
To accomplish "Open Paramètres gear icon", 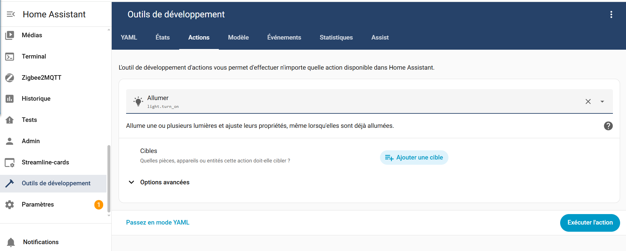I will (x=10, y=205).
